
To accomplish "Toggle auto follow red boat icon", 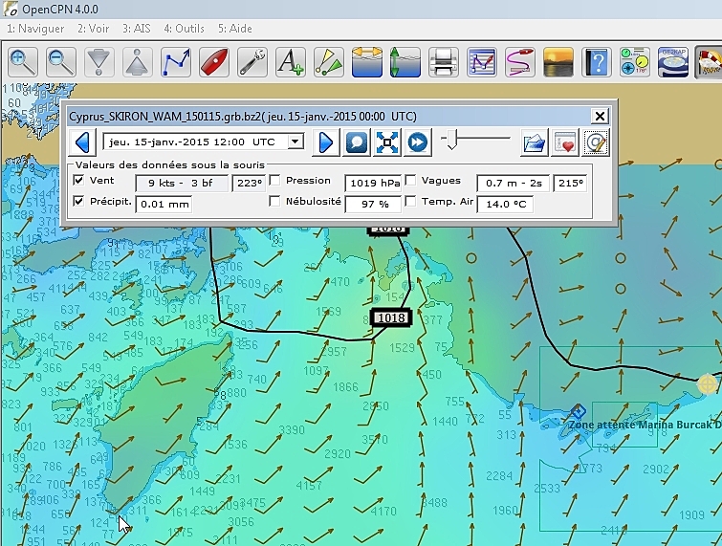I will coord(213,62).
